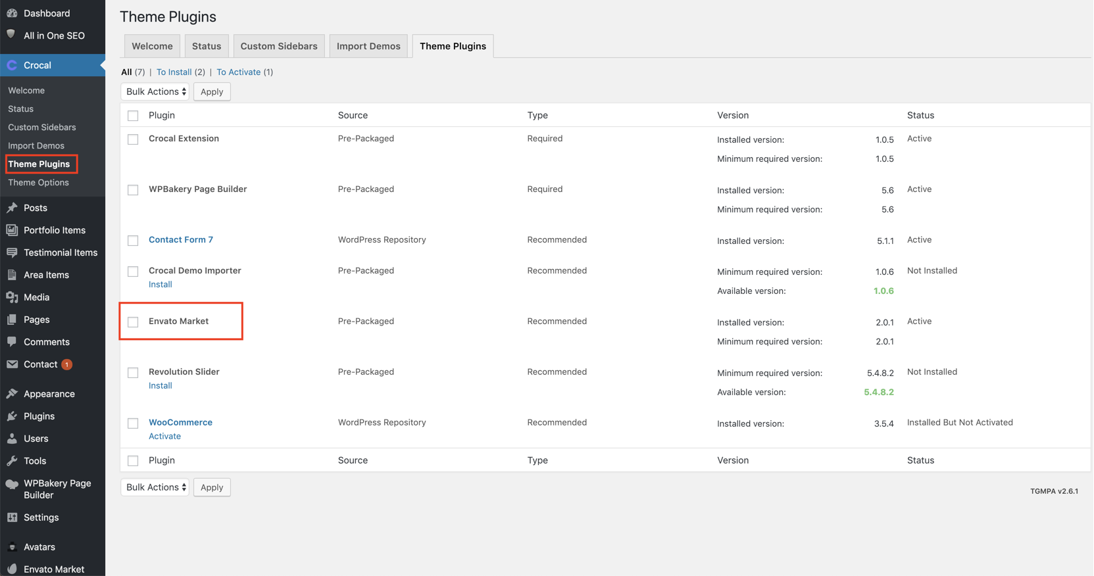The width and height of the screenshot is (1094, 576).
Task: Check the Crocal Demo Importer checkbox
Action: tap(133, 272)
